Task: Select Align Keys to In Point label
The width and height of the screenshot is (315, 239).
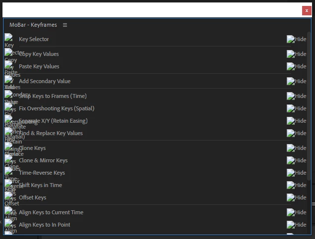Action: [44, 225]
